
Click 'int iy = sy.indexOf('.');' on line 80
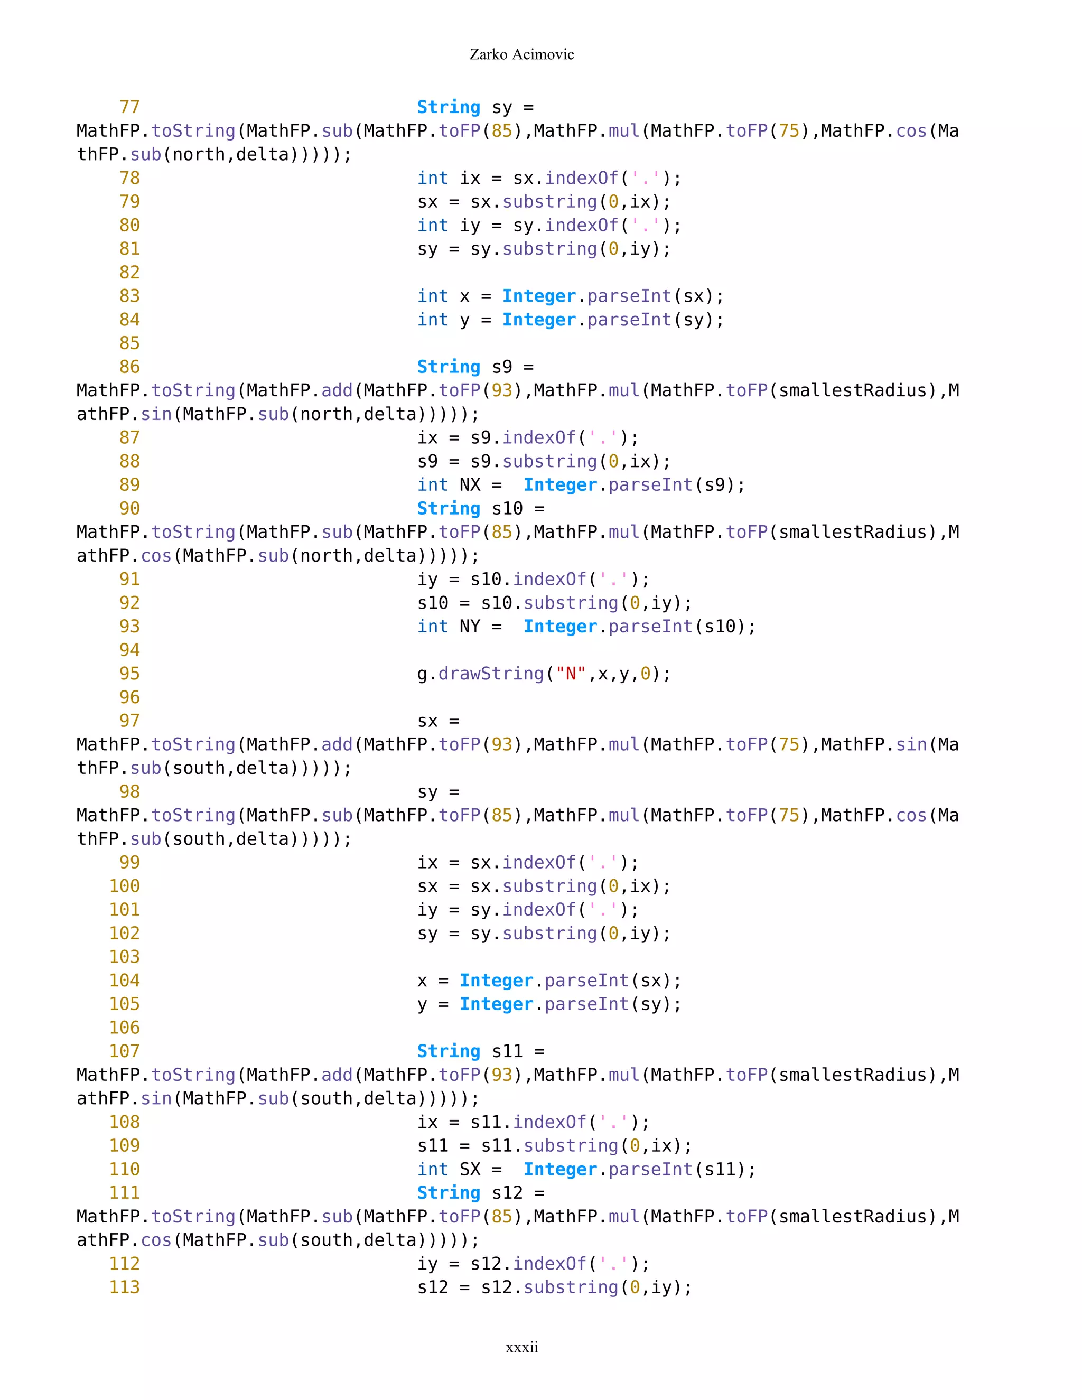click(x=549, y=226)
